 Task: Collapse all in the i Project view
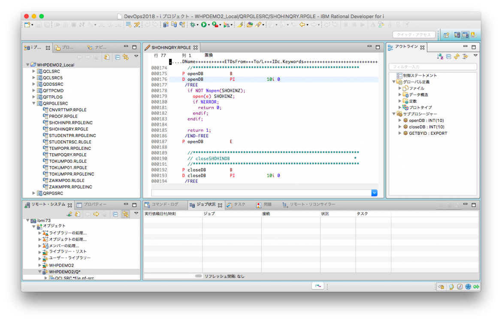[x=117, y=57]
